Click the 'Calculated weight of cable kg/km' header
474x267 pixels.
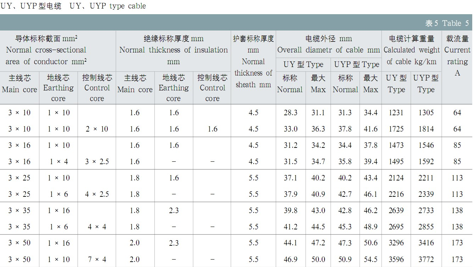pos(412,50)
